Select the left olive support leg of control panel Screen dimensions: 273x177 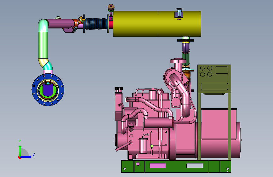point(199,127)
